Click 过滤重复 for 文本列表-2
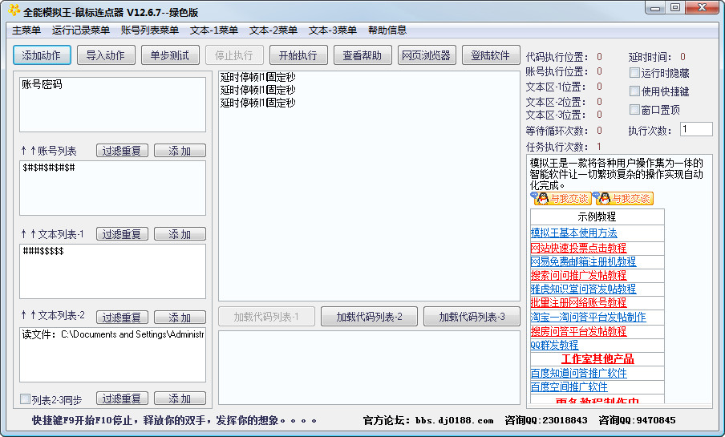The height and width of the screenshot is (437, 725). pos(122,318)
